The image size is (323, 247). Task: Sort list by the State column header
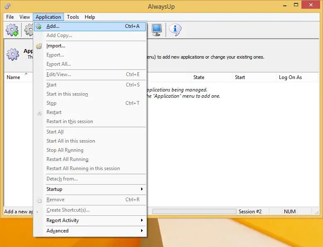[x=211, y=77]
